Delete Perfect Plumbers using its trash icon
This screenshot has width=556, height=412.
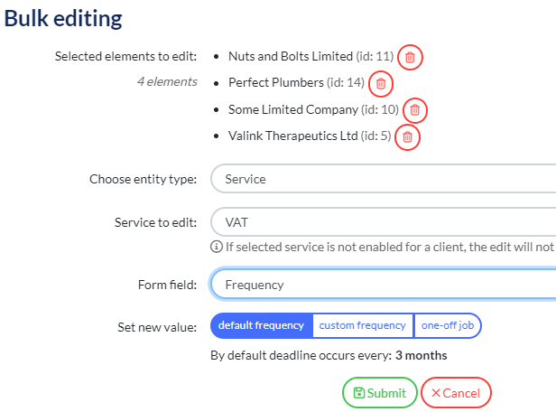[x=381, y=84]
